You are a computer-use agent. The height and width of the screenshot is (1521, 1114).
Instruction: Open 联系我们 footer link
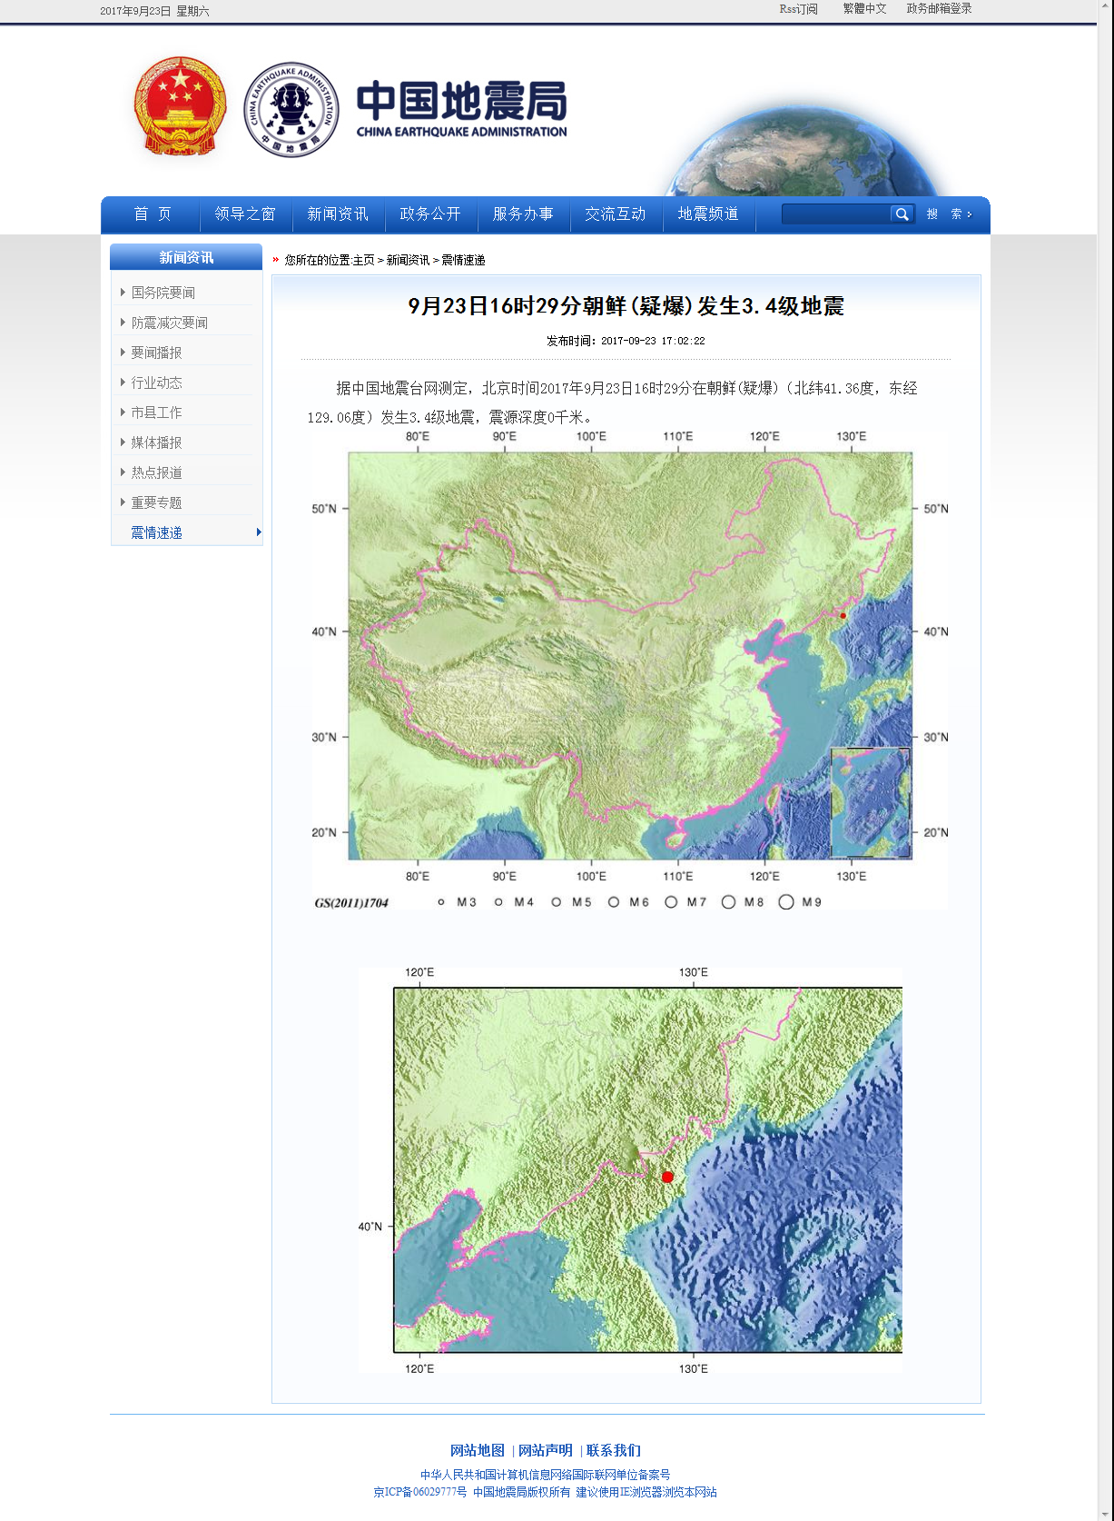[x=614, y=1450]
